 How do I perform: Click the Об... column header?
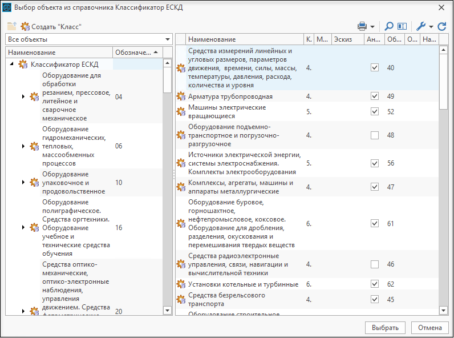(394, 39)
